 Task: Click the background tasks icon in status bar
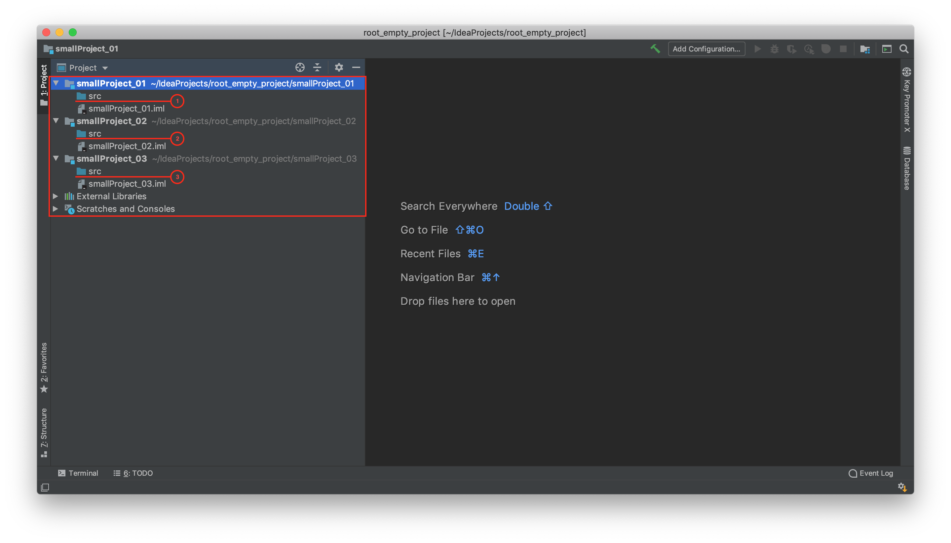click(902, 487)
